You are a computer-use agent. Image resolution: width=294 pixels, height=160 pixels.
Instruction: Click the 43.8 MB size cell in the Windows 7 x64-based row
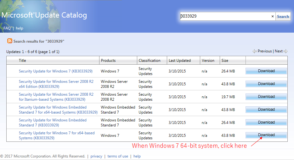point(228,136)
